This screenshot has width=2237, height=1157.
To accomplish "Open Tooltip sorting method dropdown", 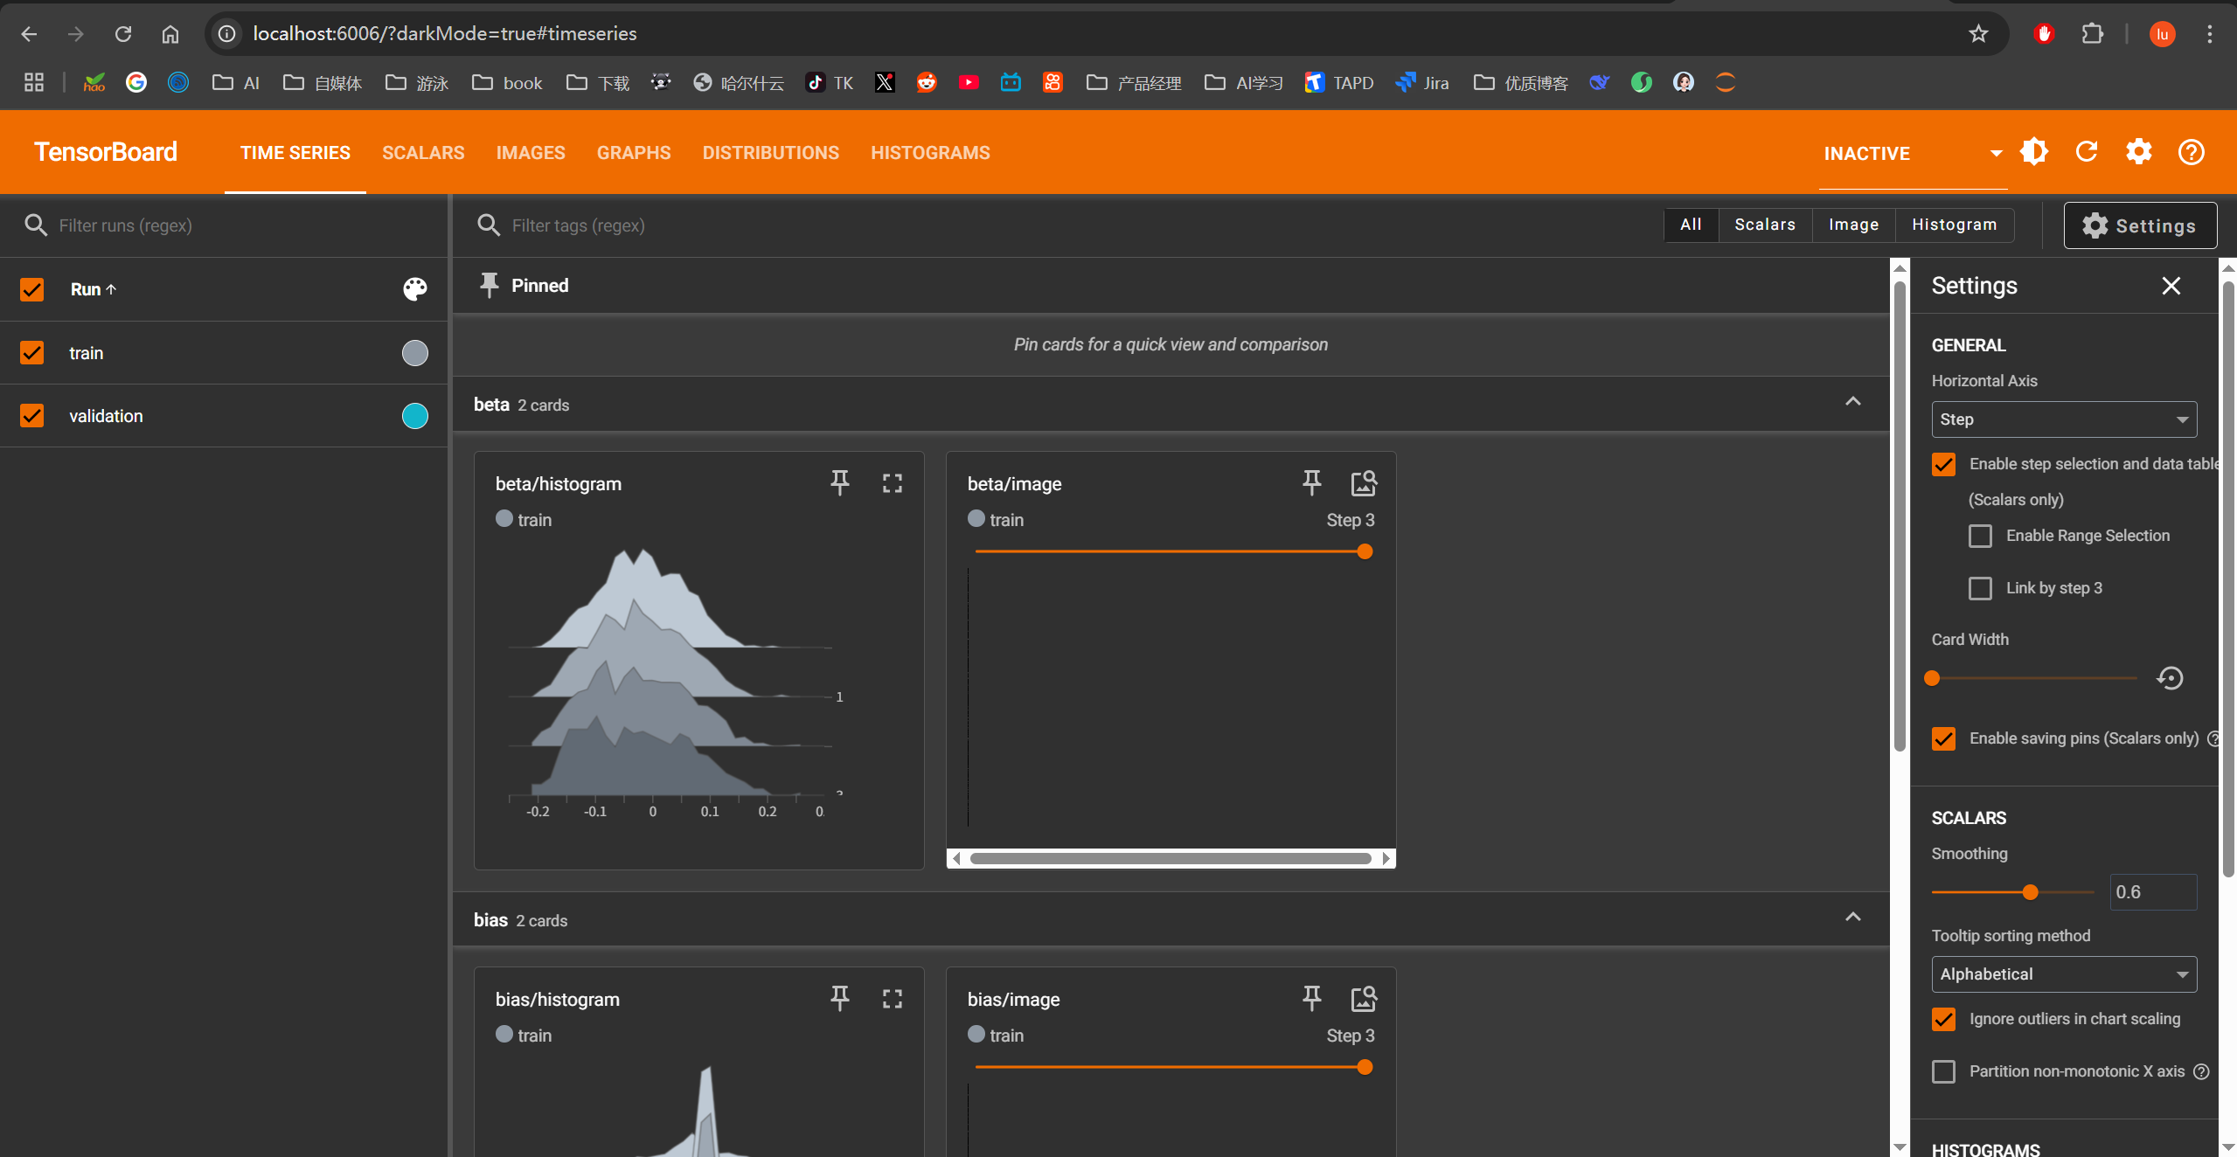I will click(2063, 974).
